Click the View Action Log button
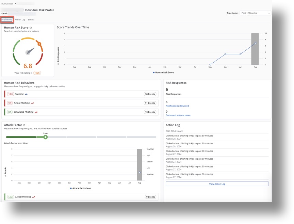This screenshot has width=294, height=224. tap(217, 184)
